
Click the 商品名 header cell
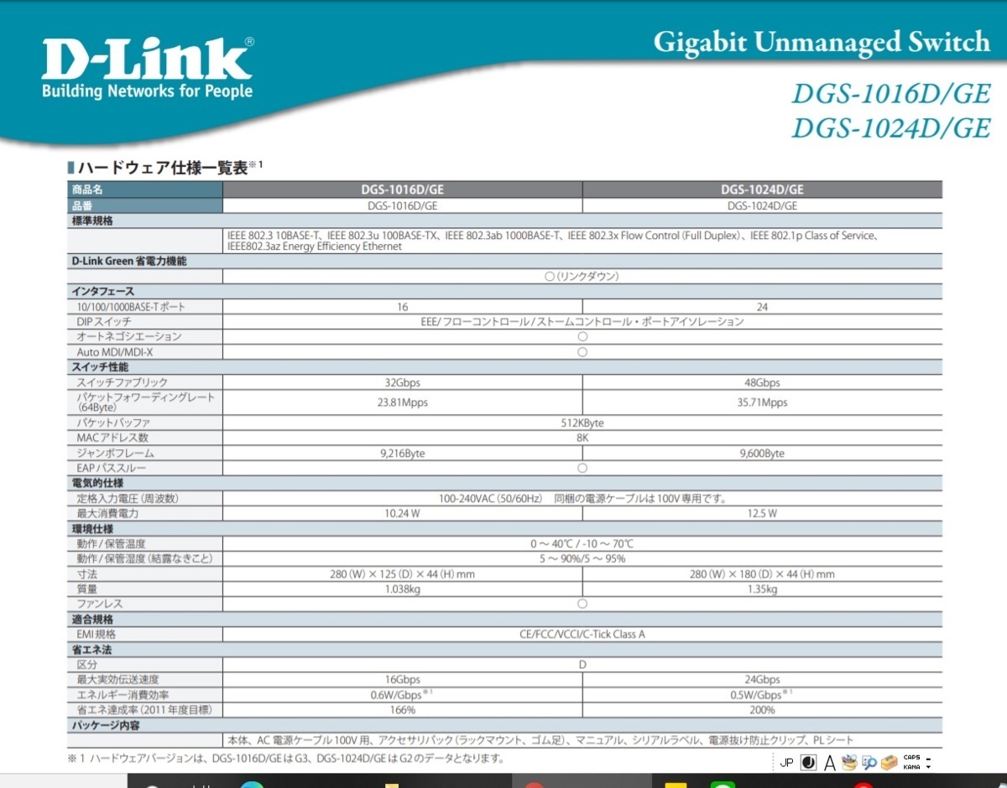point(144,189)
